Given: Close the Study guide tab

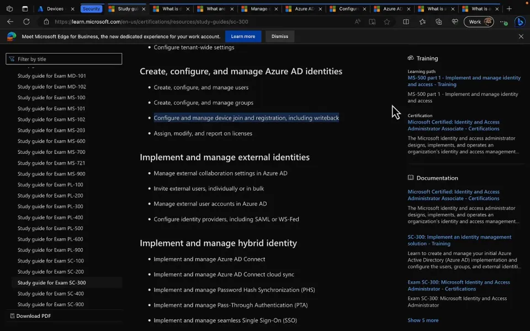Looking at the screenshot, I should pos(144,9).
